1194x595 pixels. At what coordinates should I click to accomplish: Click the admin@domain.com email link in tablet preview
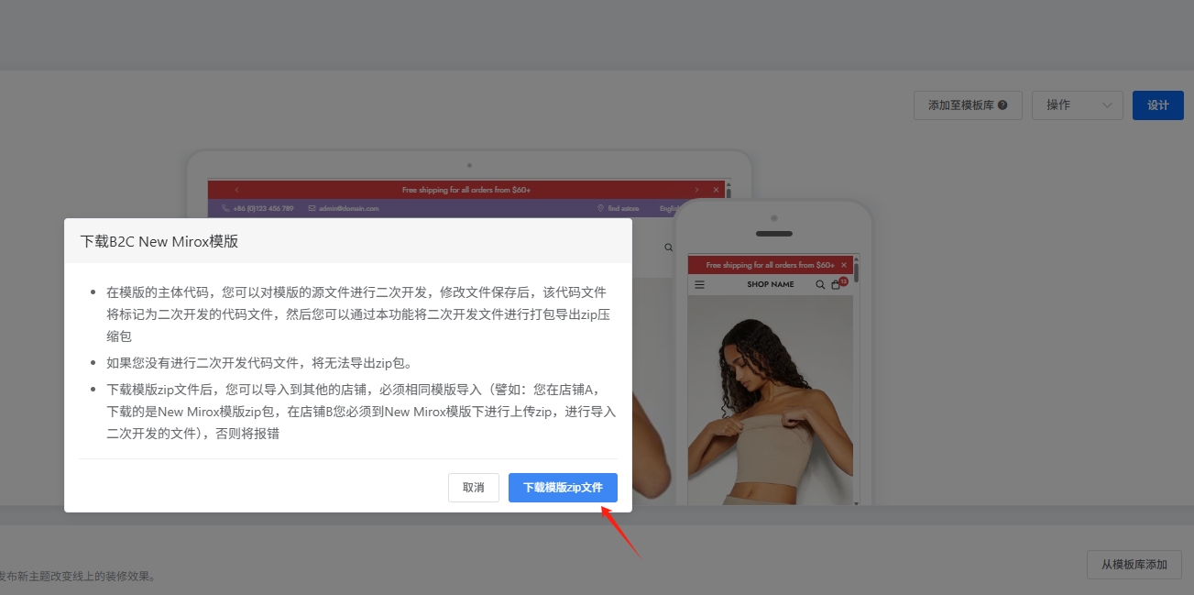pyautogui.click(x=348, y=209)
